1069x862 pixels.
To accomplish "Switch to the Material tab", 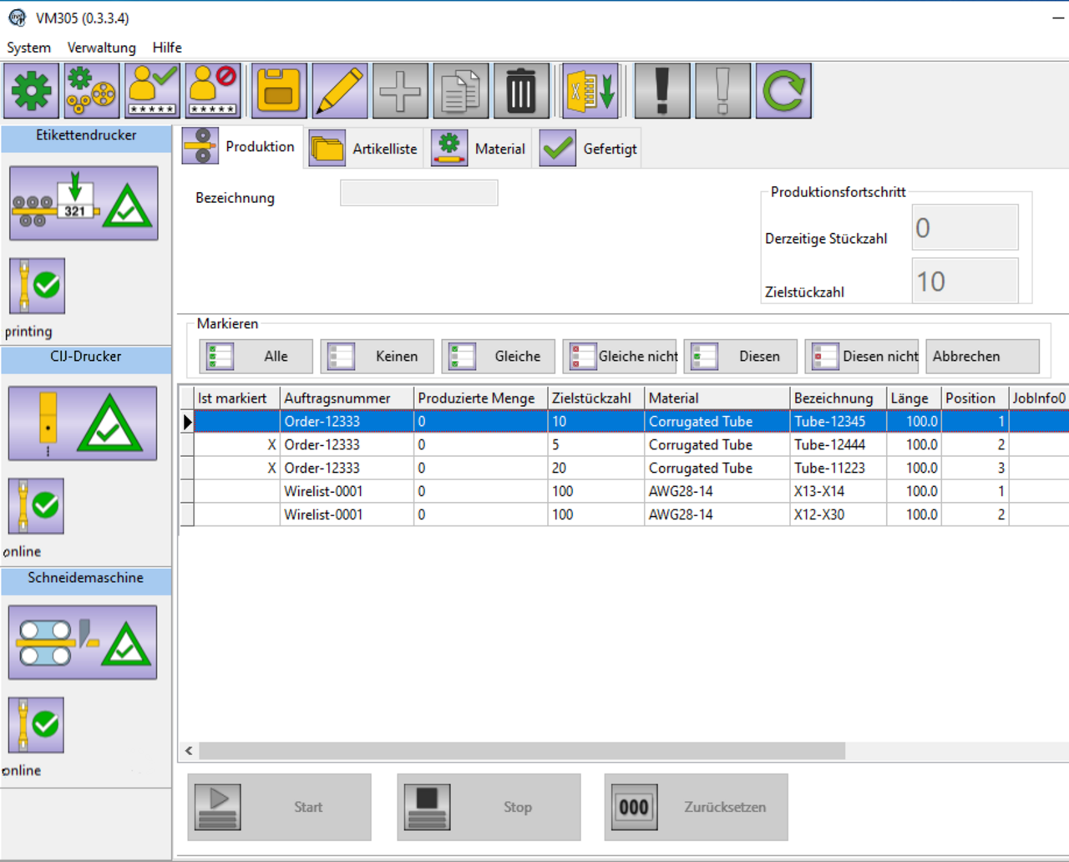I will (x=479, y=149).
